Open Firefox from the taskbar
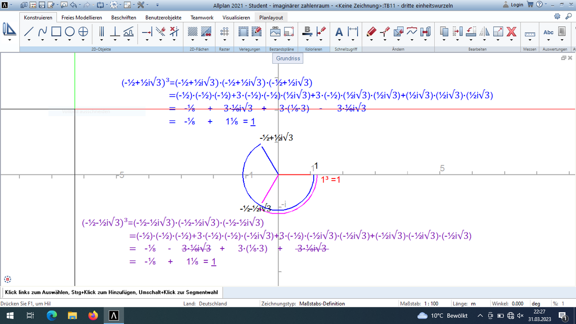This screenshot has height=324, width=576. point(93,315)
